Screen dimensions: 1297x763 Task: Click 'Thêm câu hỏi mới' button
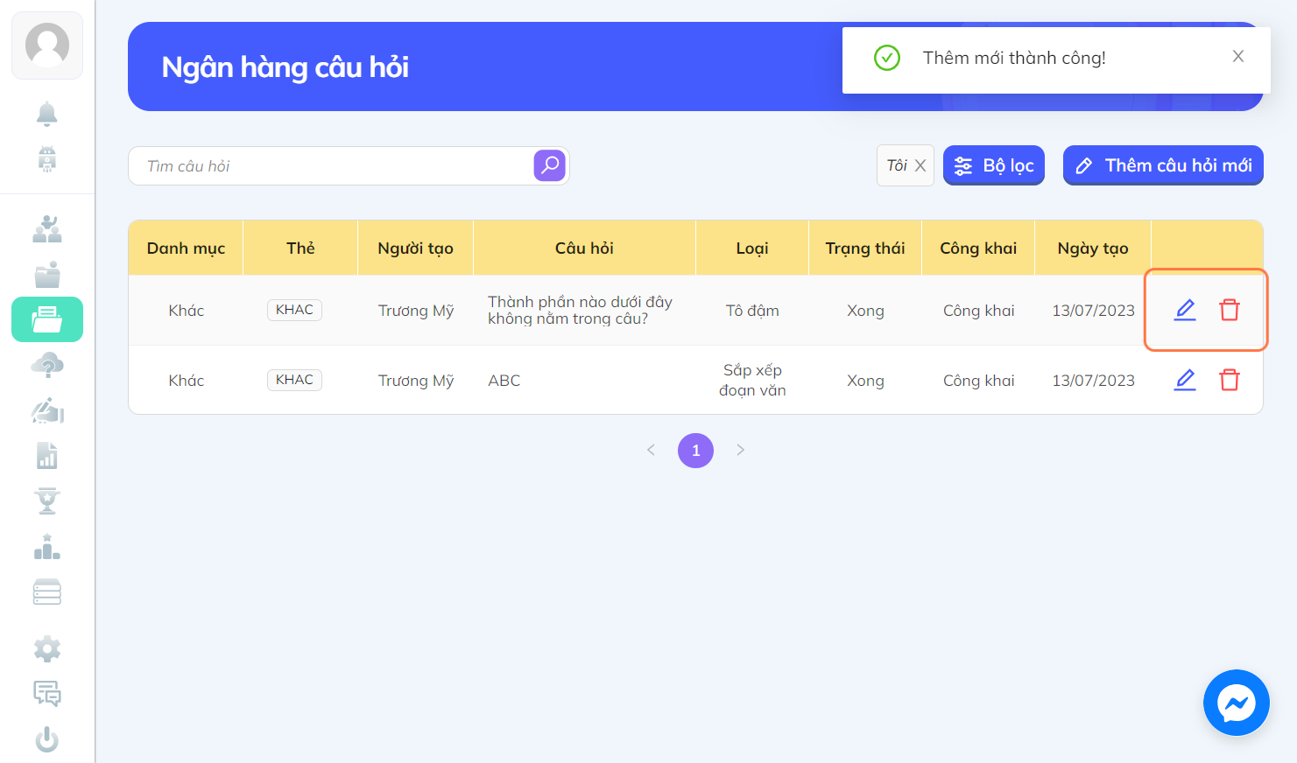click(x=1163, y=165)
